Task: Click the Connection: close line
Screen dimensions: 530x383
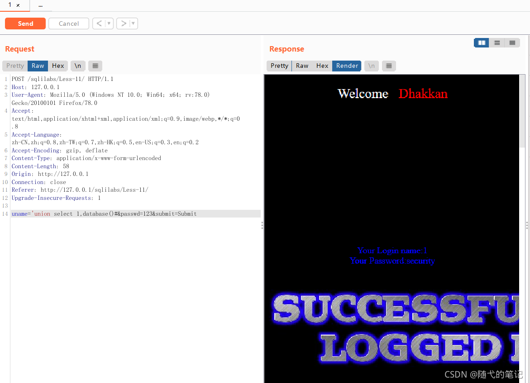Action: 39,182
